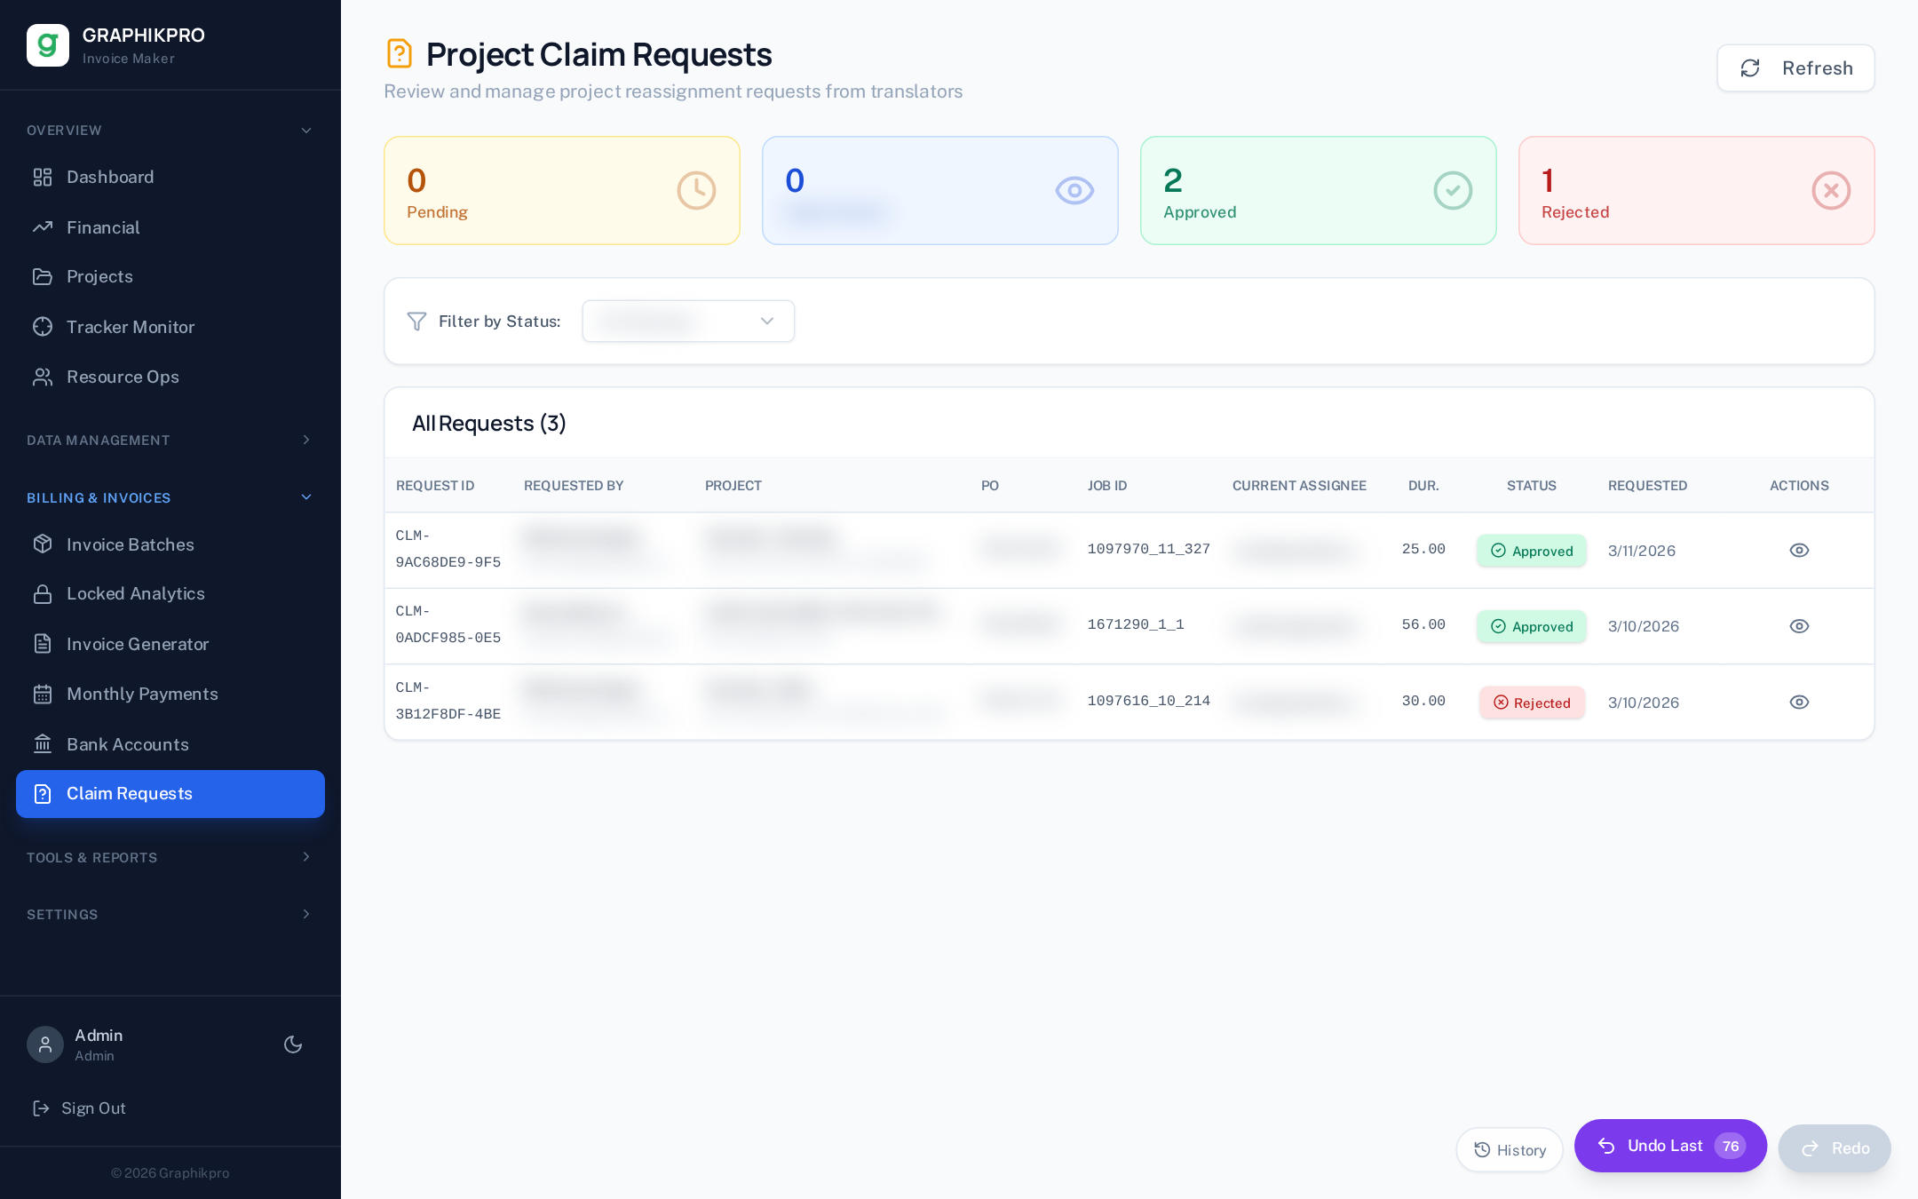Expand the Data Management section

[x=170, y=441]
